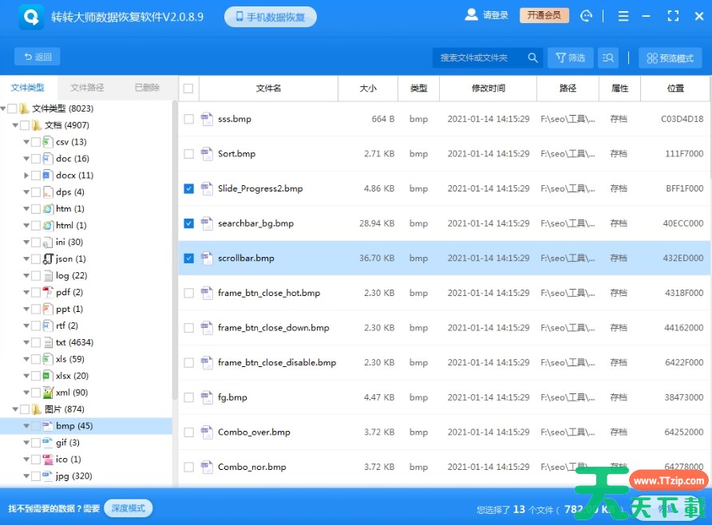Open the hamburger main menu
This screenshot has height=525, width=712.
[x=623, y=16]
